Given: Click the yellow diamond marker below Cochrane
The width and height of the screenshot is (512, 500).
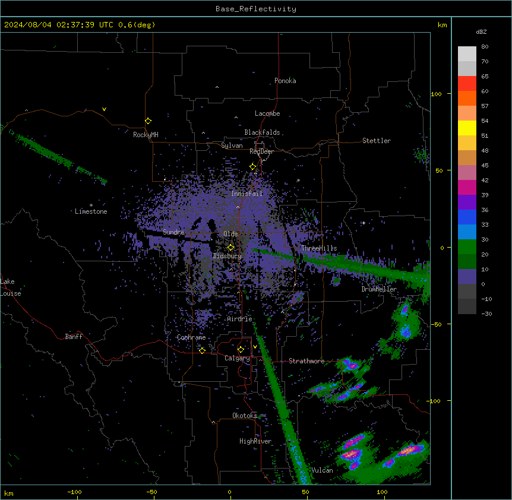Looking at the screenshot, I should tap(202, 350).
